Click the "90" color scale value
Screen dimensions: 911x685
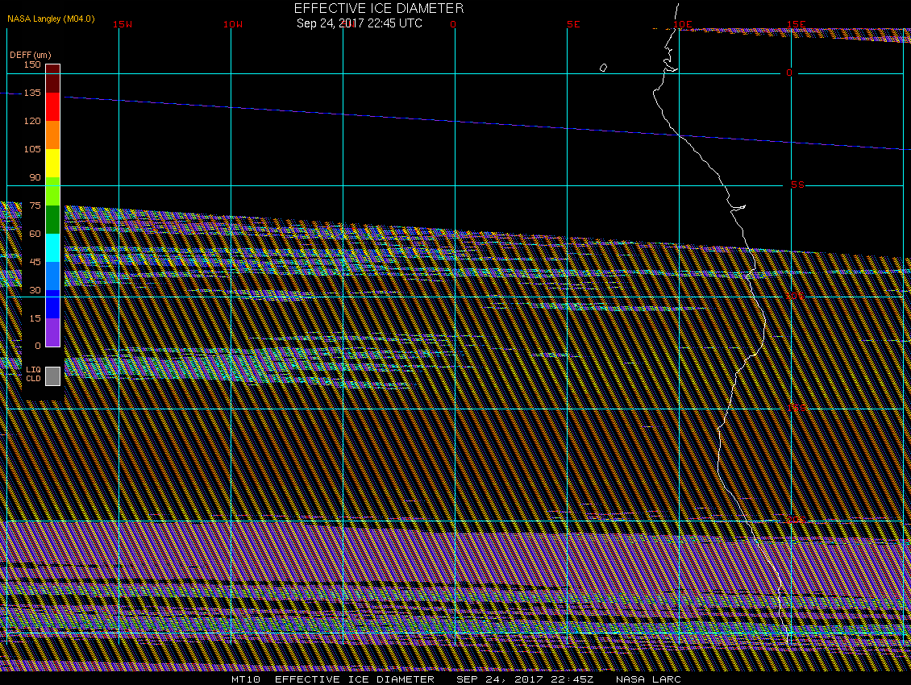(x=35, y=177)
